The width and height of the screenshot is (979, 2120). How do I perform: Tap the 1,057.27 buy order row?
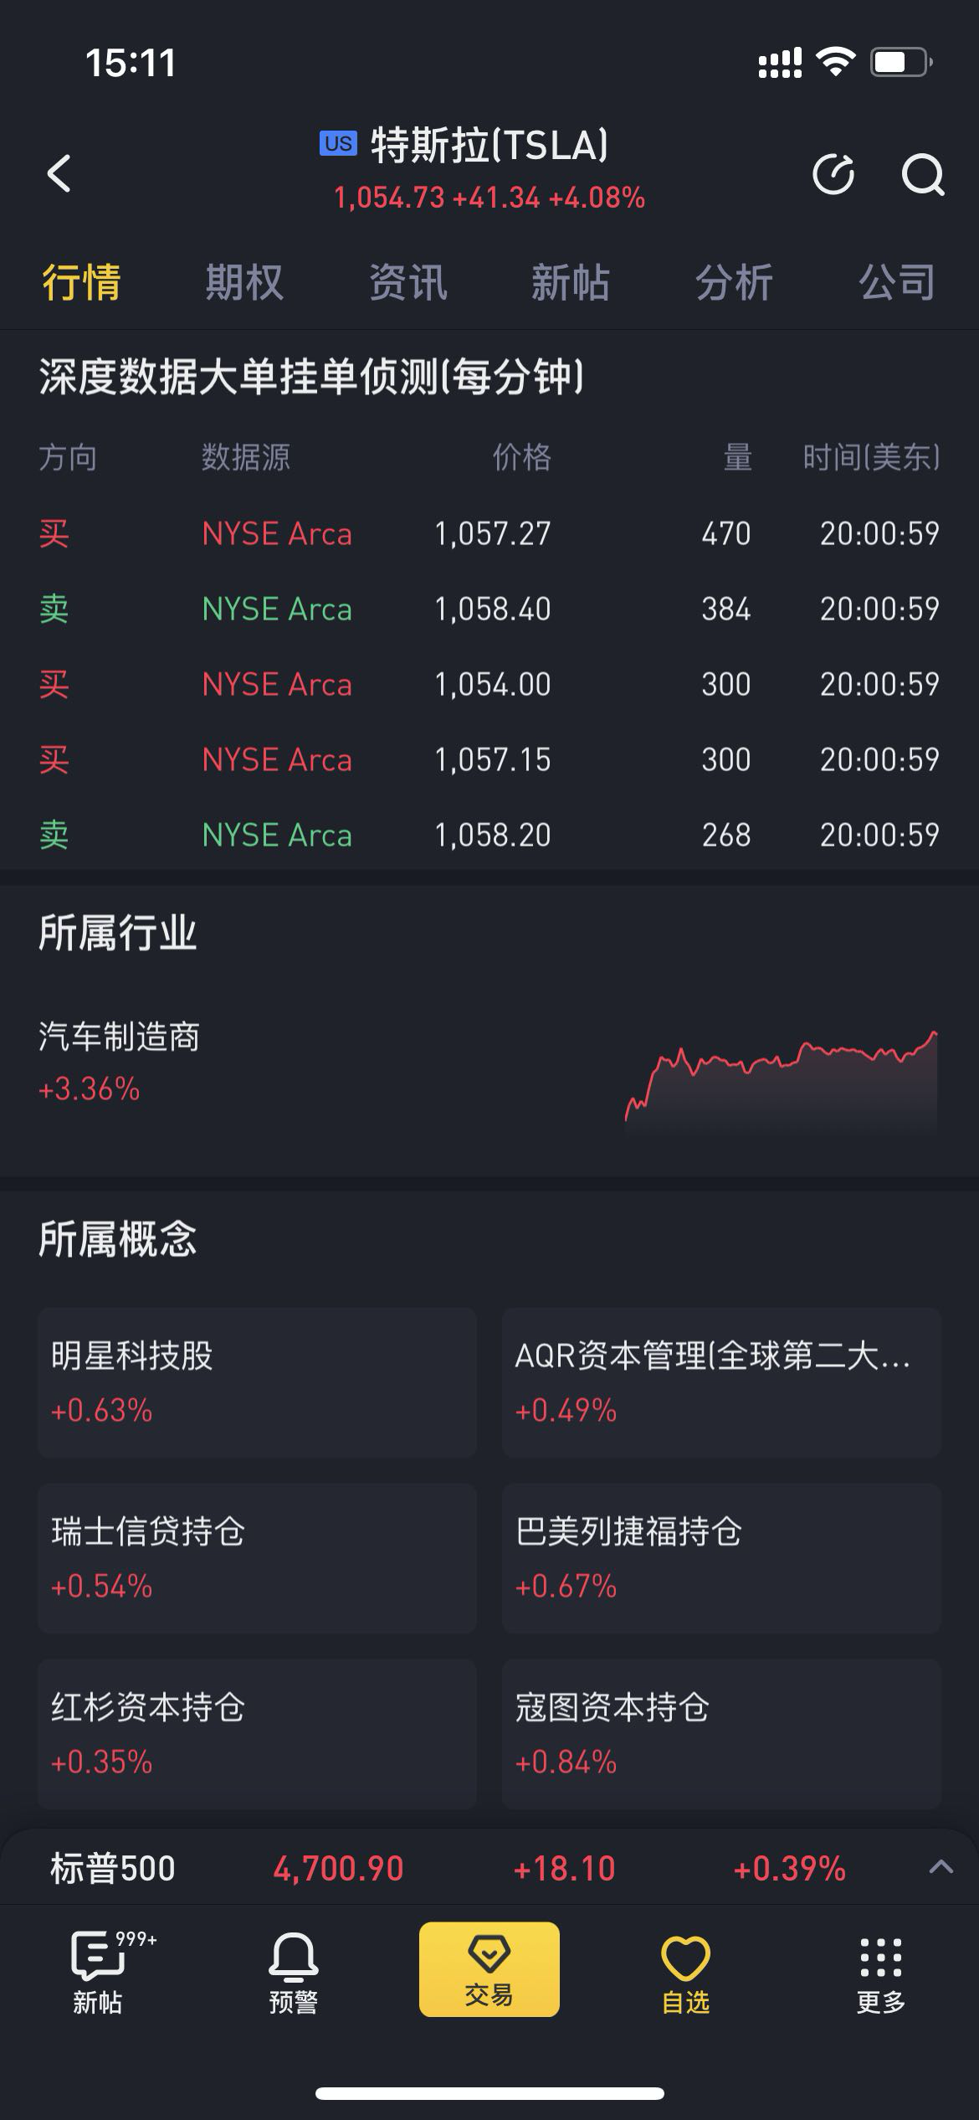coord(489,533)
